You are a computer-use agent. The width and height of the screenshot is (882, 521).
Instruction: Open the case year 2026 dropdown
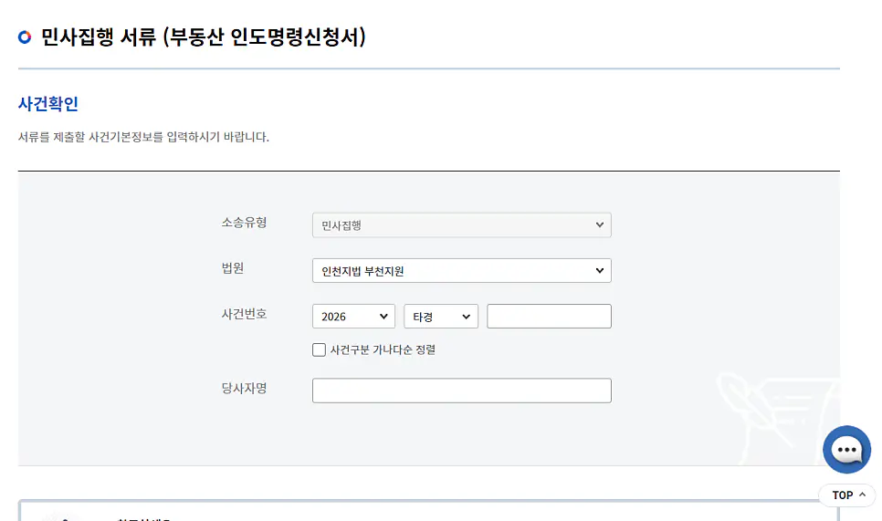coord(354,317)
